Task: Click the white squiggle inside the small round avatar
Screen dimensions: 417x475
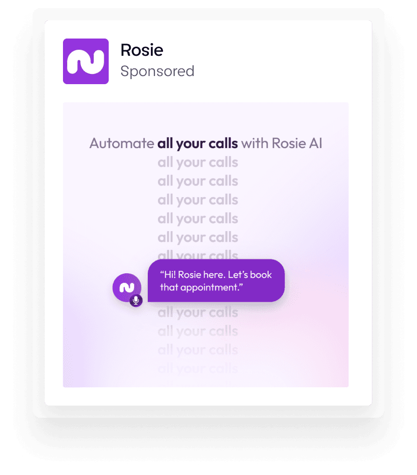Action: (x=127, y=287)
